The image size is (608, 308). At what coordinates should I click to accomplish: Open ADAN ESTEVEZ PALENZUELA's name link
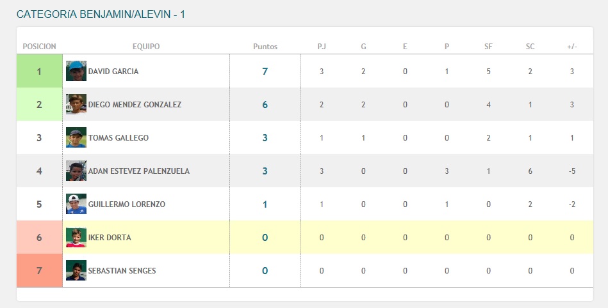(139, 171)
